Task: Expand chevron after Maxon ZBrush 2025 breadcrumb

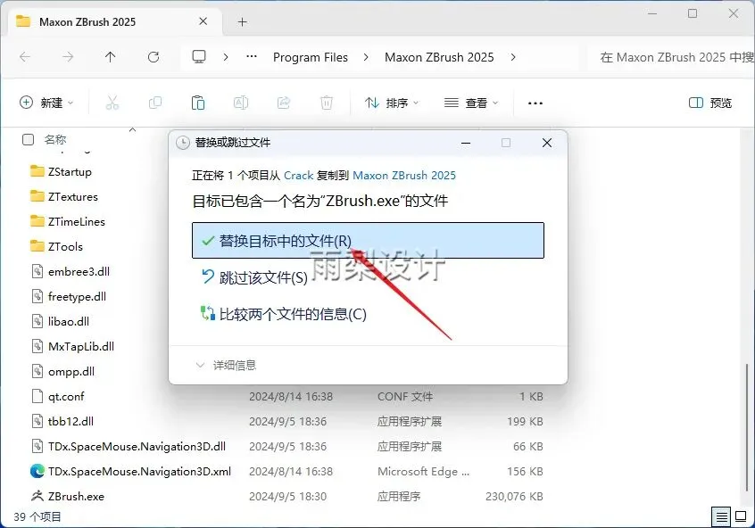Action: tap(513, 57)
